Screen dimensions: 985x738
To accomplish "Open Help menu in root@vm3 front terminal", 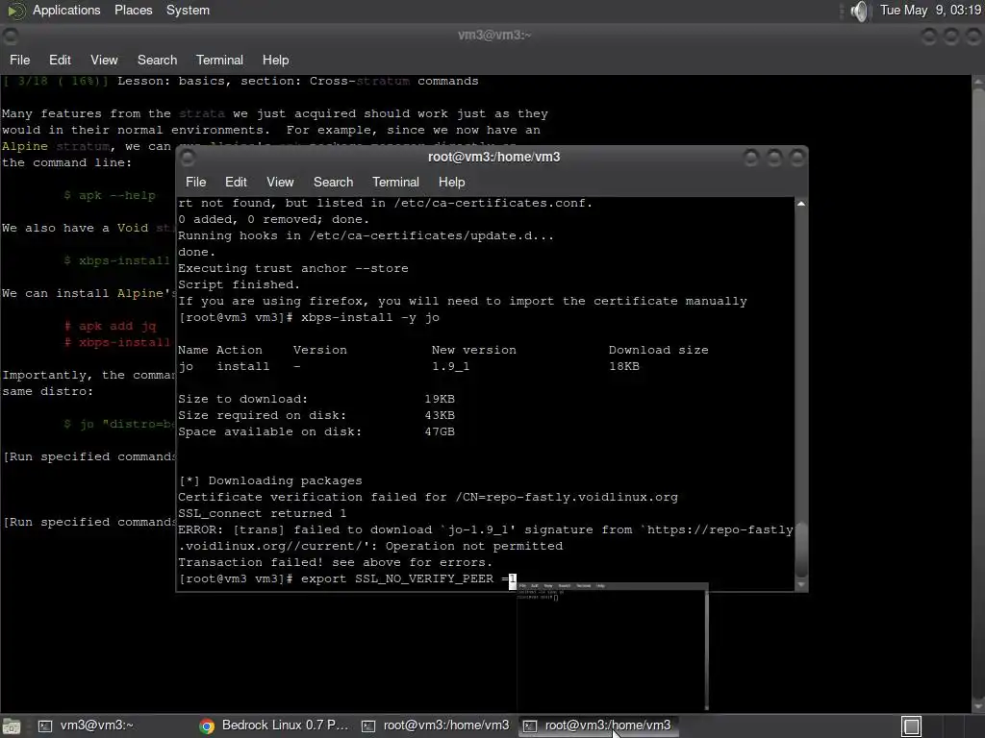I will coord(451,182).
